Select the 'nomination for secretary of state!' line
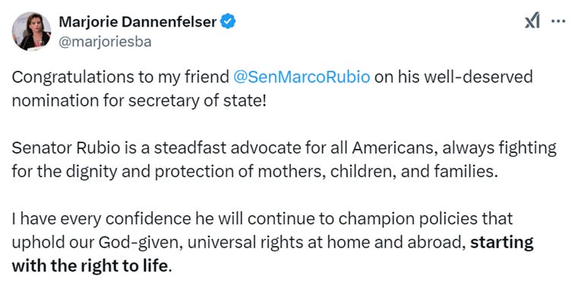Image resolution: width=578 pixels, height=292 pixels. point(138,101)
